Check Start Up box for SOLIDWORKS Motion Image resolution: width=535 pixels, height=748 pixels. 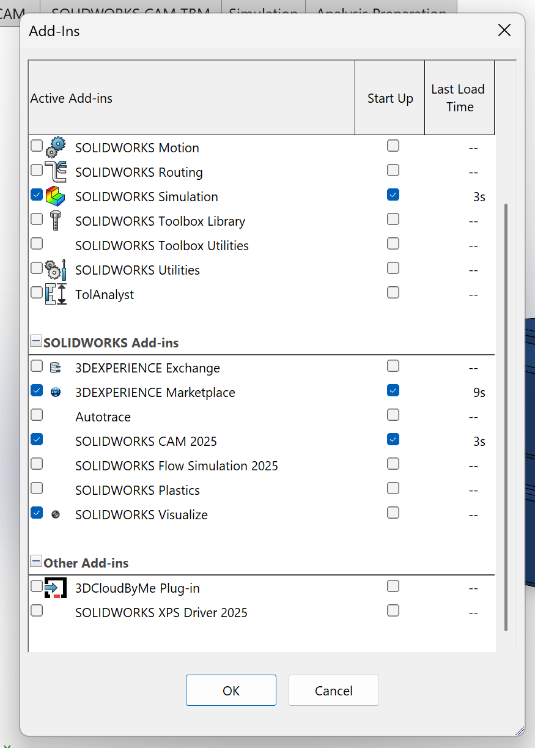point(393,146)
